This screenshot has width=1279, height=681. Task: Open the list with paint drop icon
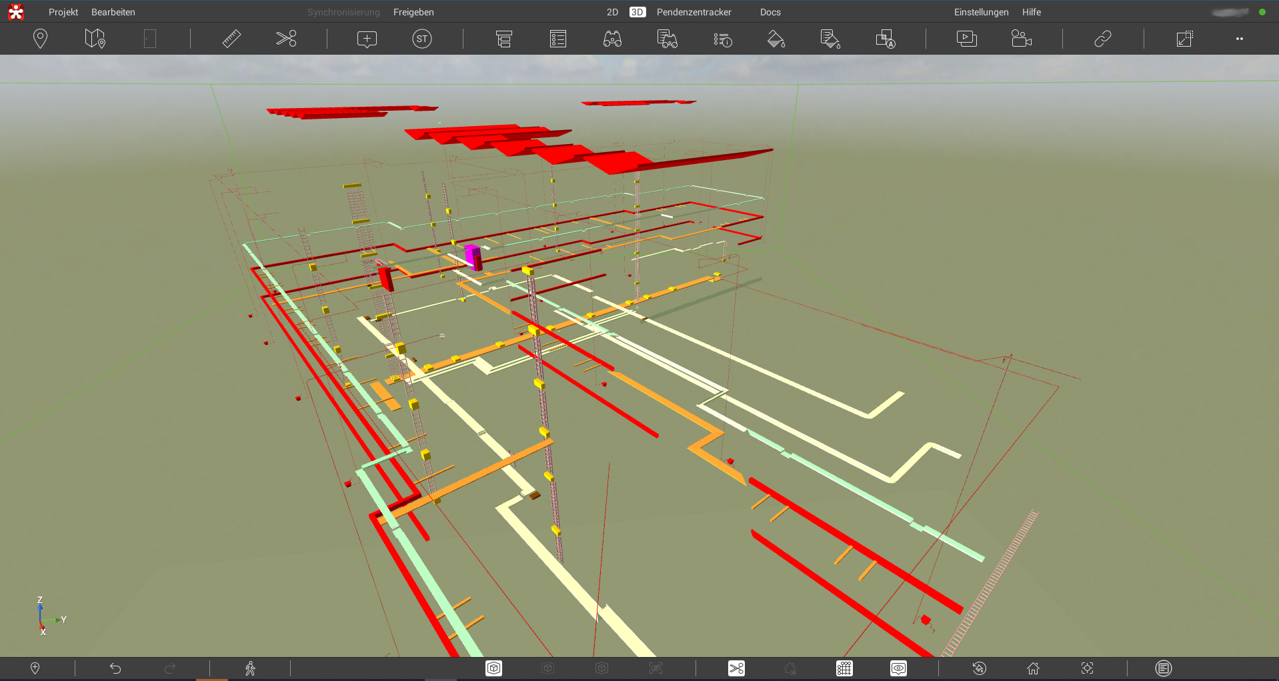(830, 39)
